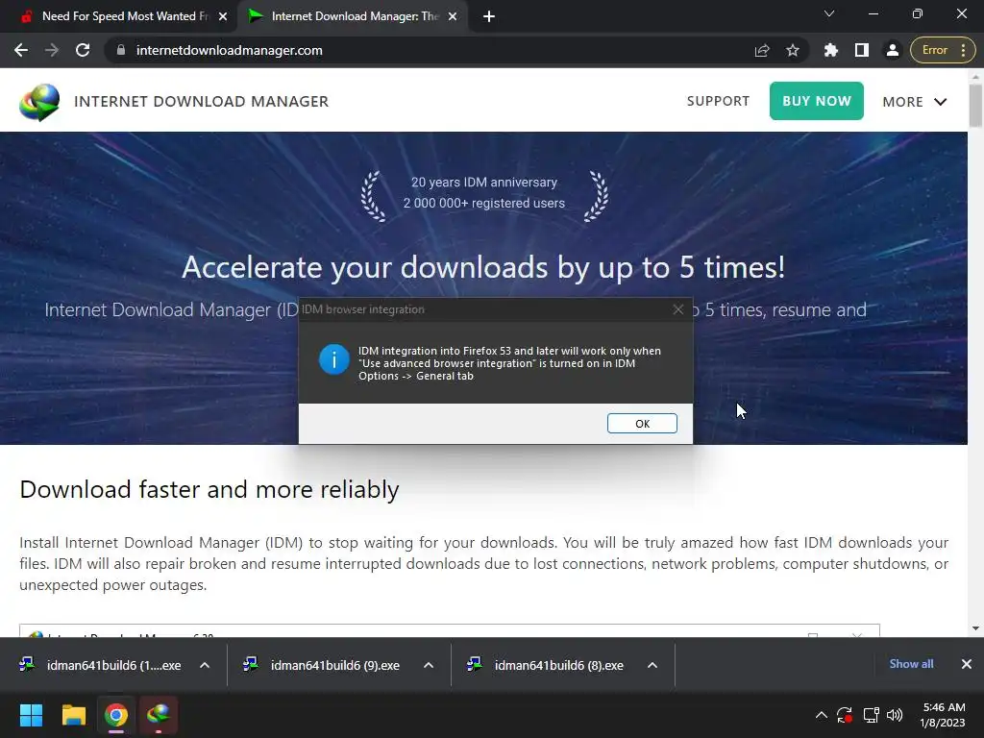Click the scrollbar down arrow

click(975, 628)
